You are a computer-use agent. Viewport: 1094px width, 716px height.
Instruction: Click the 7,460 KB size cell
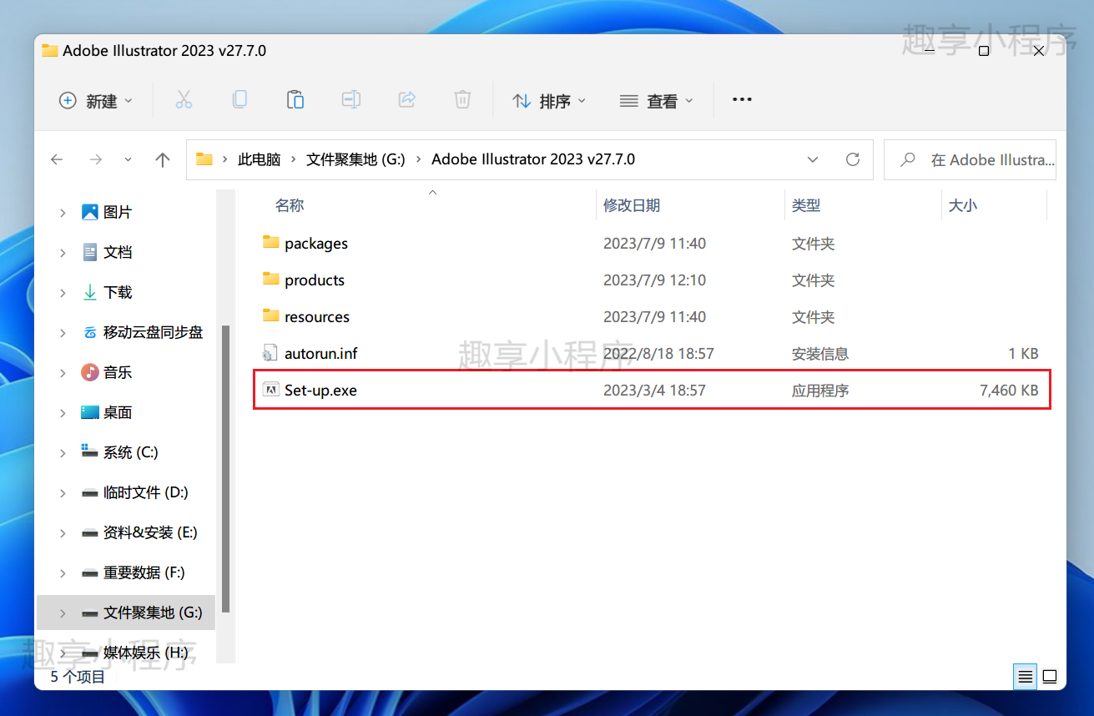pos(1009,391)
